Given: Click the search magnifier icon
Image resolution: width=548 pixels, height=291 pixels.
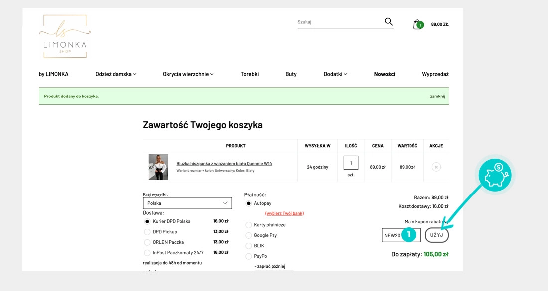Looking at the screenshot, I should [x=389, y=22].
